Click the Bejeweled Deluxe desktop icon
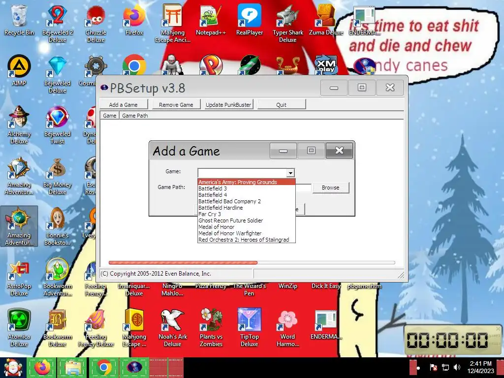 [57, 75]
